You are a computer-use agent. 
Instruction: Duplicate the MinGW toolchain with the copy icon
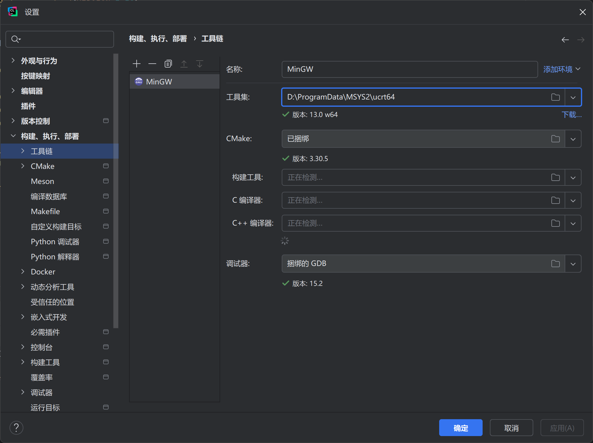tap(168, 64)
